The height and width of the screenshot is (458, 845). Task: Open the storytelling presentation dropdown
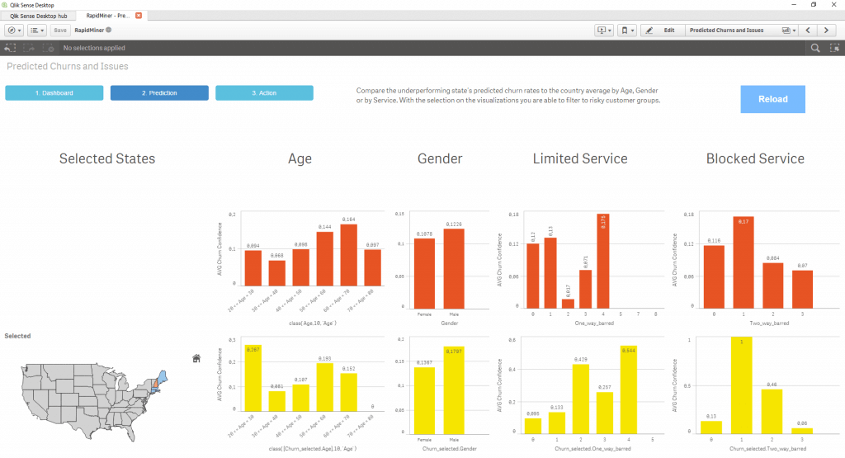[x=604, y=31]
